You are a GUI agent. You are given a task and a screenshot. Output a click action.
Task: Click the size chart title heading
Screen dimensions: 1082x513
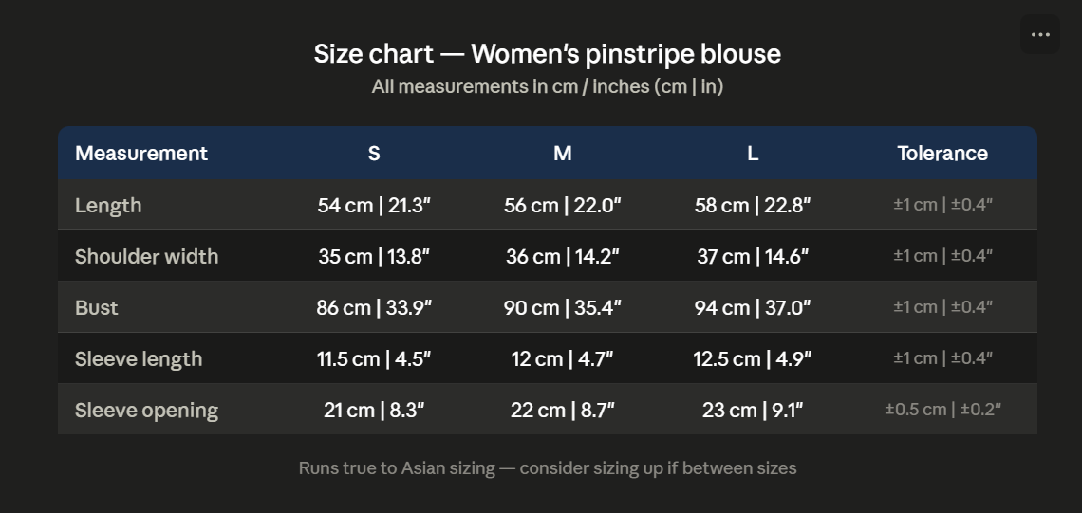click(x=548, y=54)
